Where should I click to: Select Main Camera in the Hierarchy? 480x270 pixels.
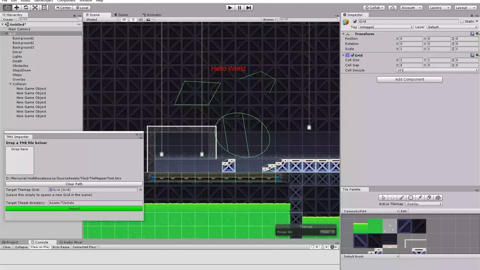pyautogui.click(x=19, y=29)
